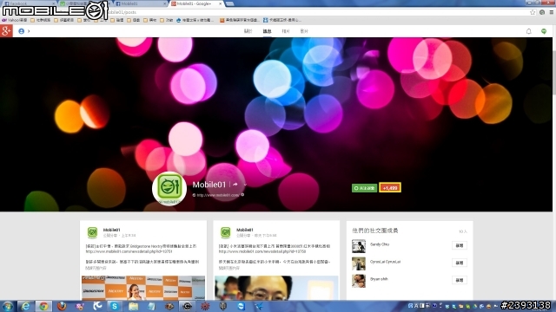Image resolution: width=556 pixels, height=312 pixels.
Task: Open newsdetail link in first post
Action: click(129, 251)
